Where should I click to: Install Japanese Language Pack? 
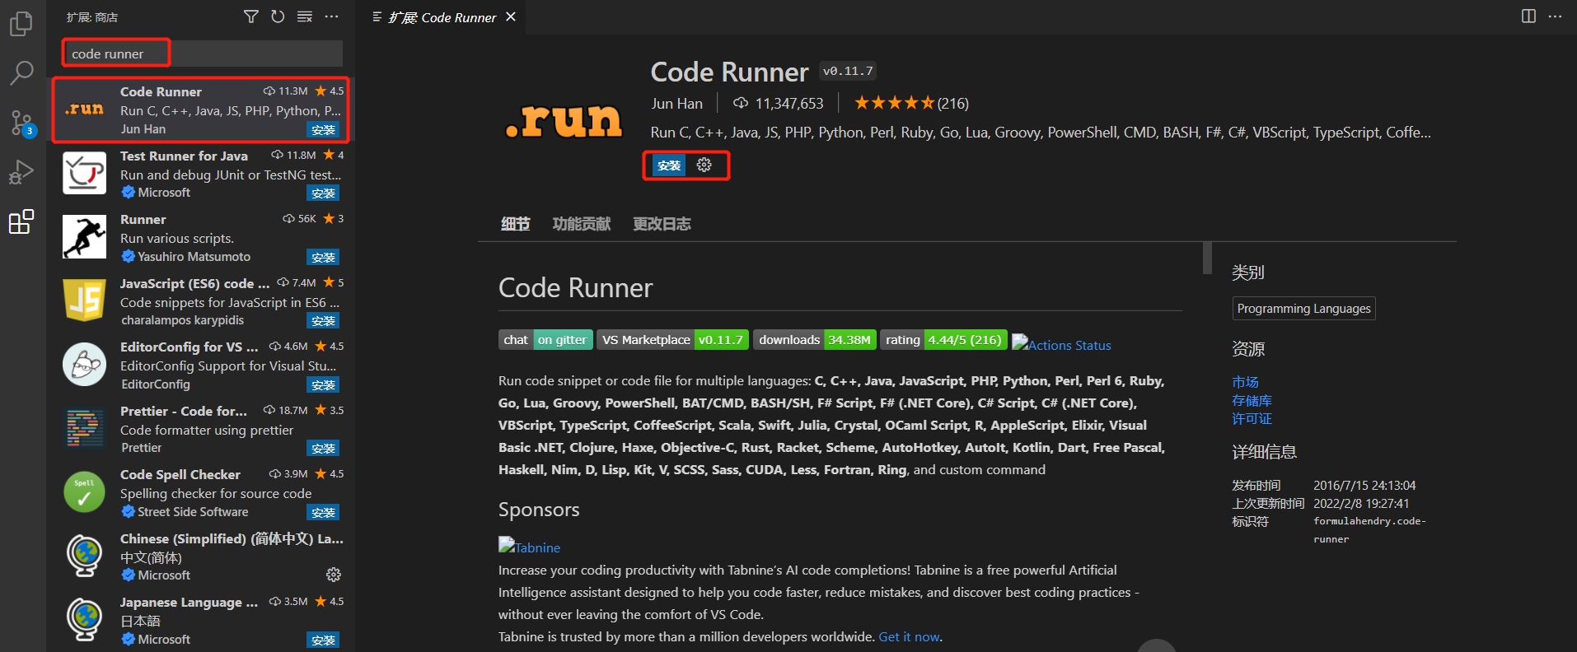tap(323, 640)
